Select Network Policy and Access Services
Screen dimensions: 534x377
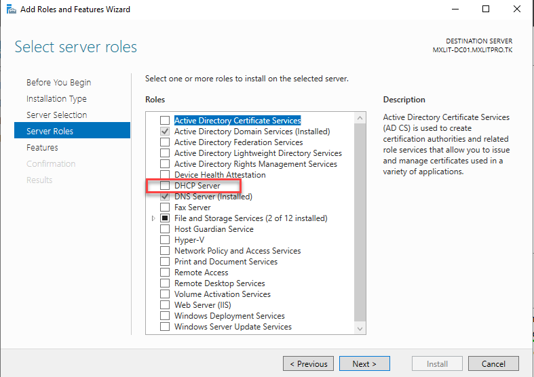[x=165, y=251]
